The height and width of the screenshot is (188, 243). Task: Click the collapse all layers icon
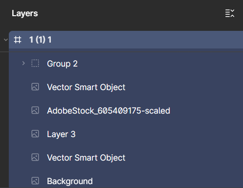click(230, 13)
